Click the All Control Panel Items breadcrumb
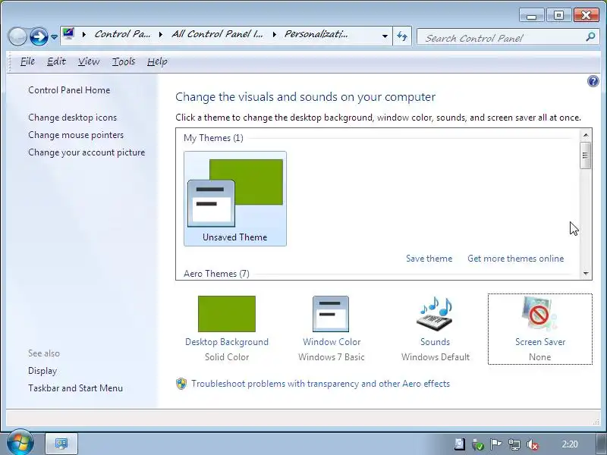 point(217,34)
